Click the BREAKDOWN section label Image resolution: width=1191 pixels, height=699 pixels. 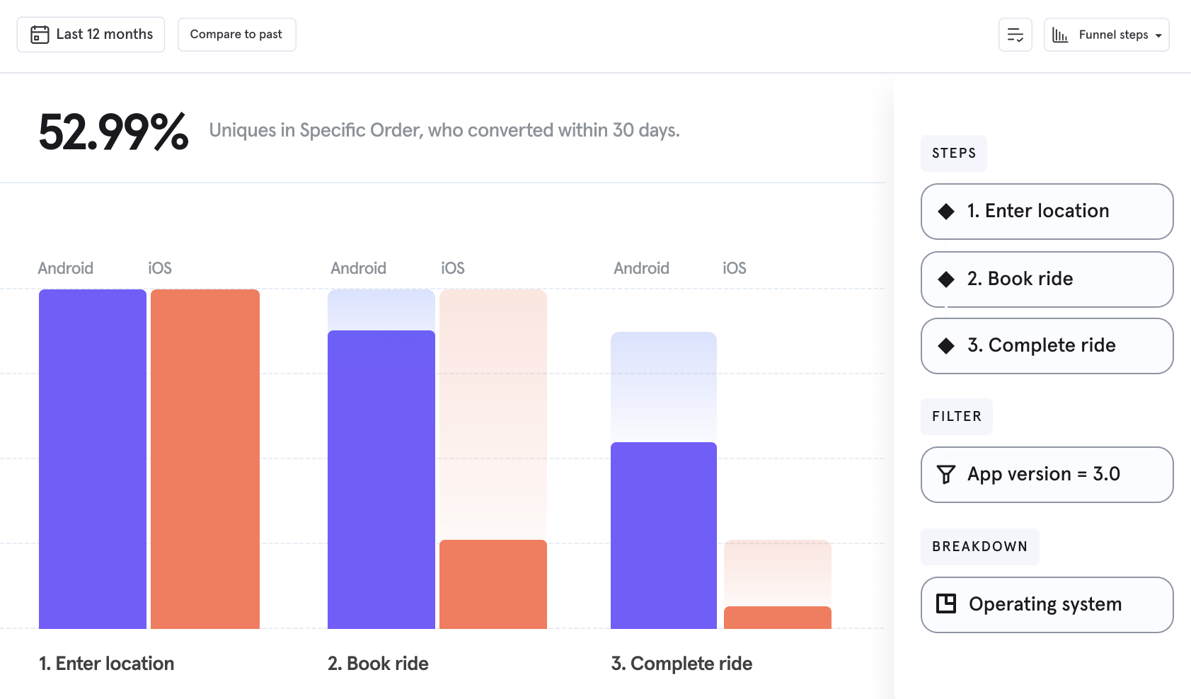980,547
